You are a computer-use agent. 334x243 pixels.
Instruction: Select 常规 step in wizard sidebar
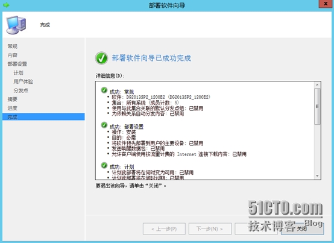12,46
